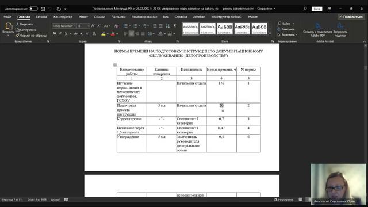Viewport: 368px width, 207px height.
Task: Open the Выделить dropdown
Action: point(287,34)
